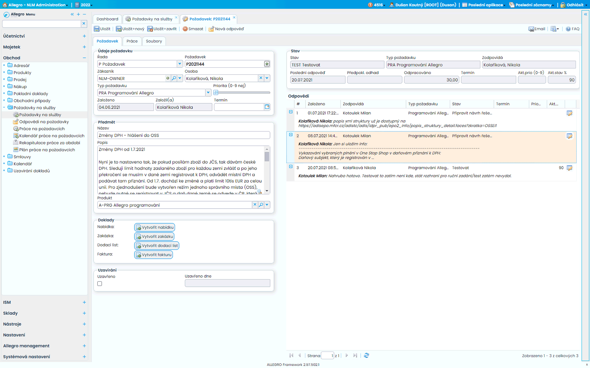
Task: Open the layout options dropdown next to Email
Action: 555,29
